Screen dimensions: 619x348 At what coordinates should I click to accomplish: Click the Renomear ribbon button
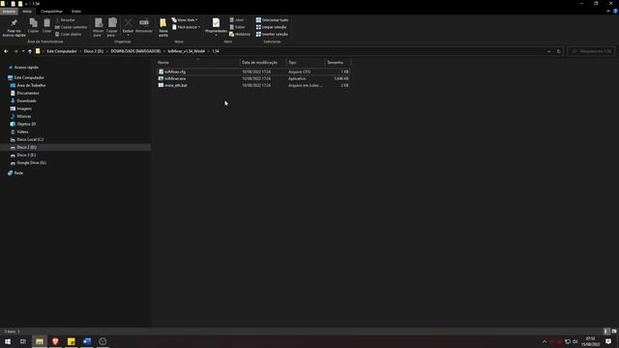pyautogui.click(x=144, y=26)
